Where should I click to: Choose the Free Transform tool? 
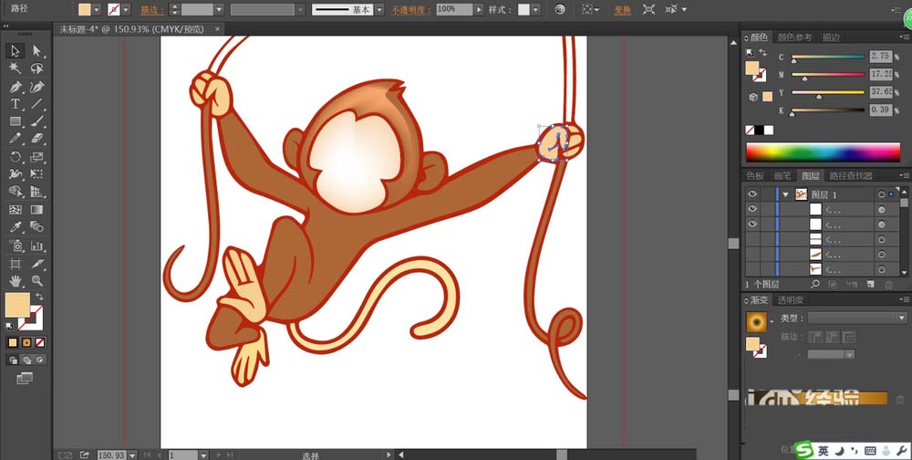coord(37,174)
